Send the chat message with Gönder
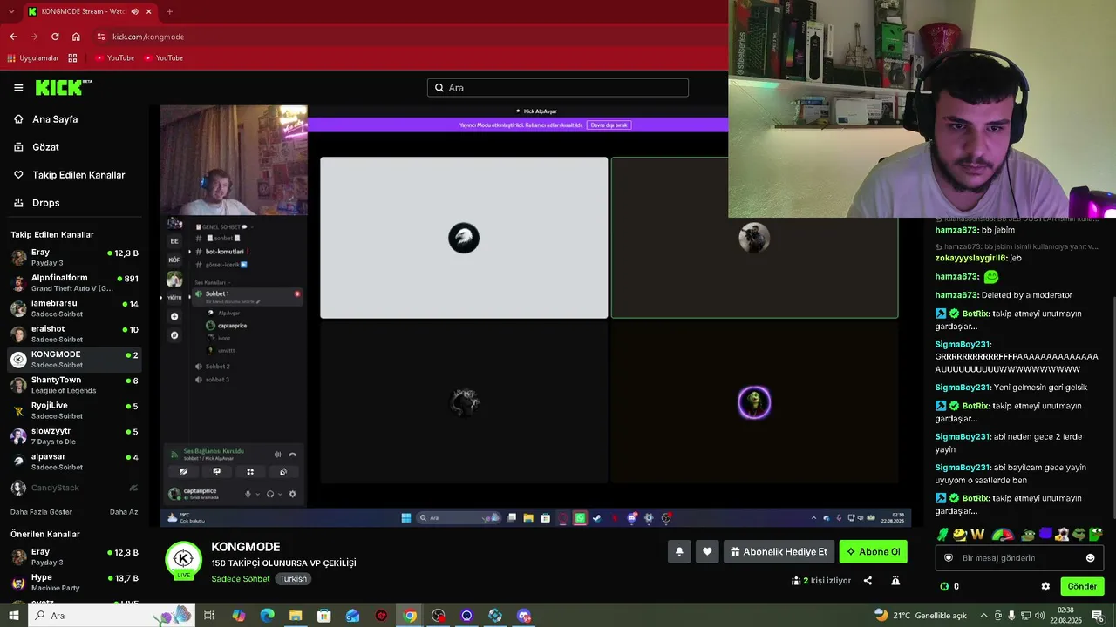This screenshot has height=627, width=1116. 1082,586
